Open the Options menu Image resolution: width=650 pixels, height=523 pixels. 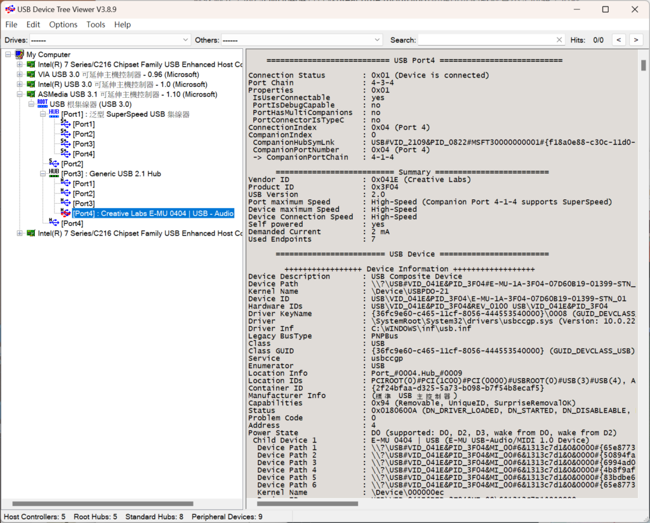coord(63,25)
